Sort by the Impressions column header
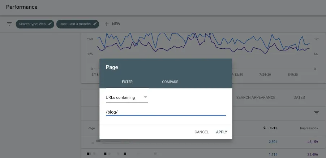326x158 pixels. 309,128
